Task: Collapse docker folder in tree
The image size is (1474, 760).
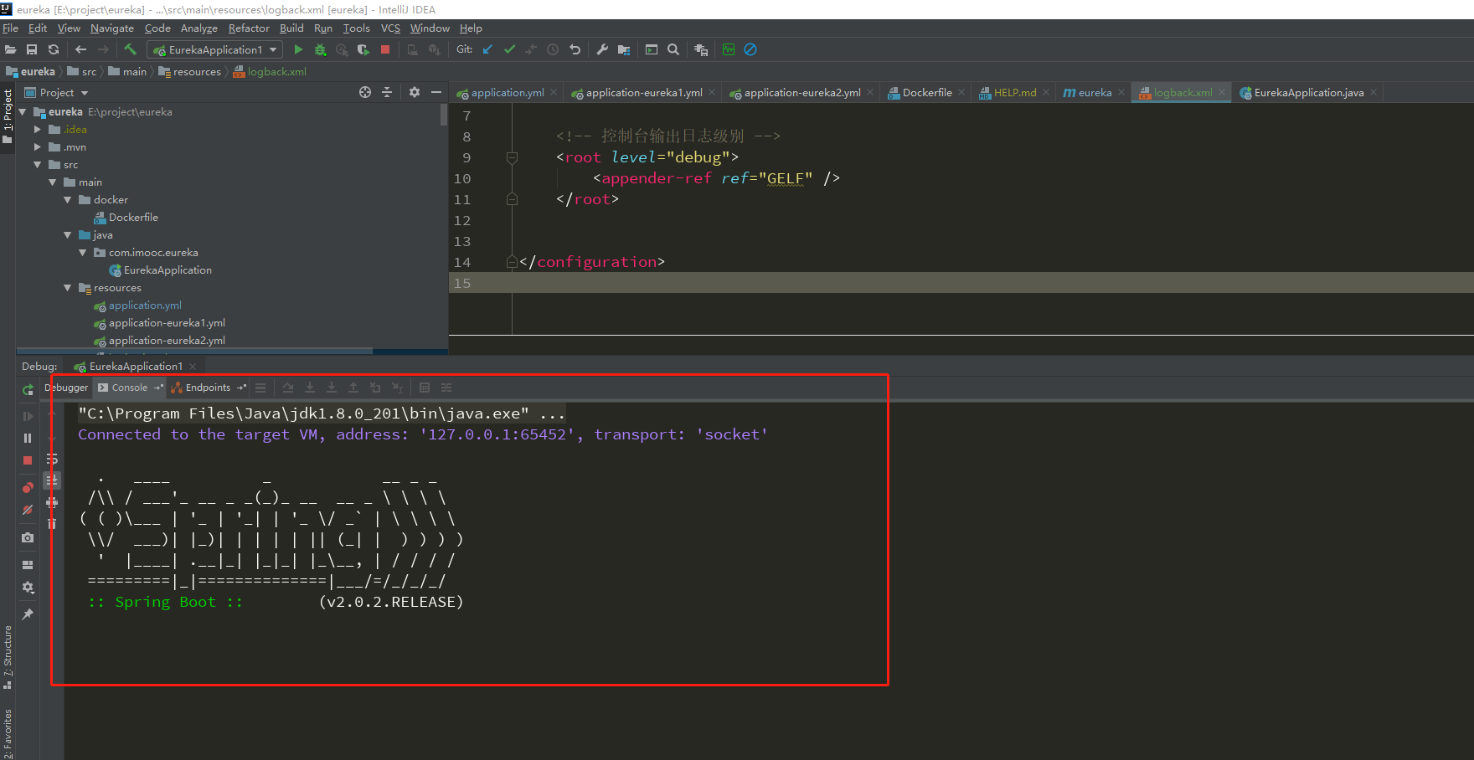Action: point(68,199)
